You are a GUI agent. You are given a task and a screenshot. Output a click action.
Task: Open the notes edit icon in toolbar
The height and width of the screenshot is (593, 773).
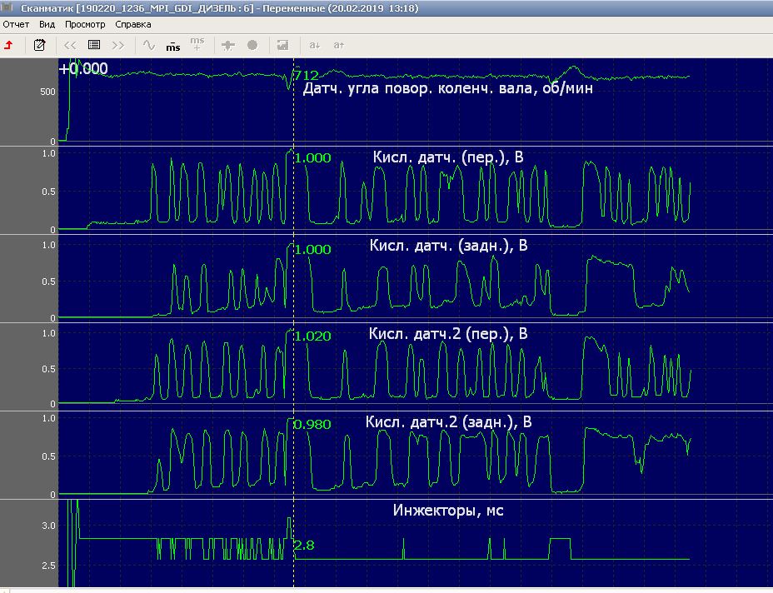pos(39,45)
